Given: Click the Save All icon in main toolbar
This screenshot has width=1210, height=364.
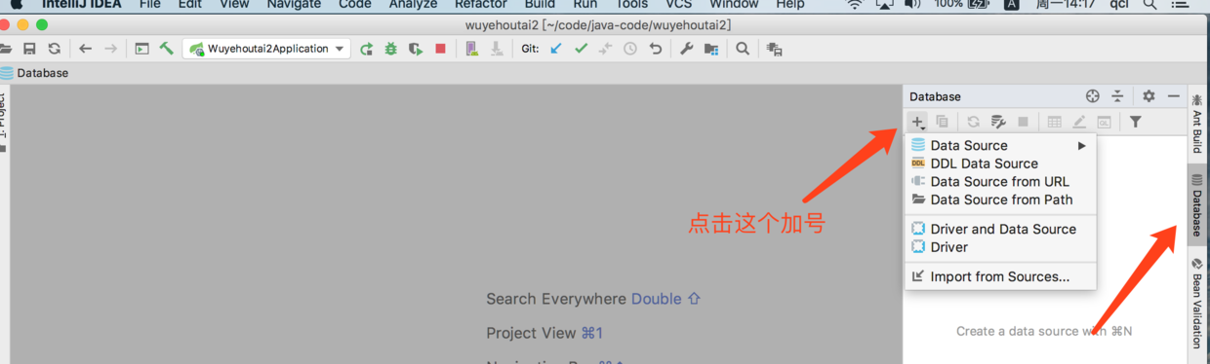Looking at the screenshot, I should 29,49.
